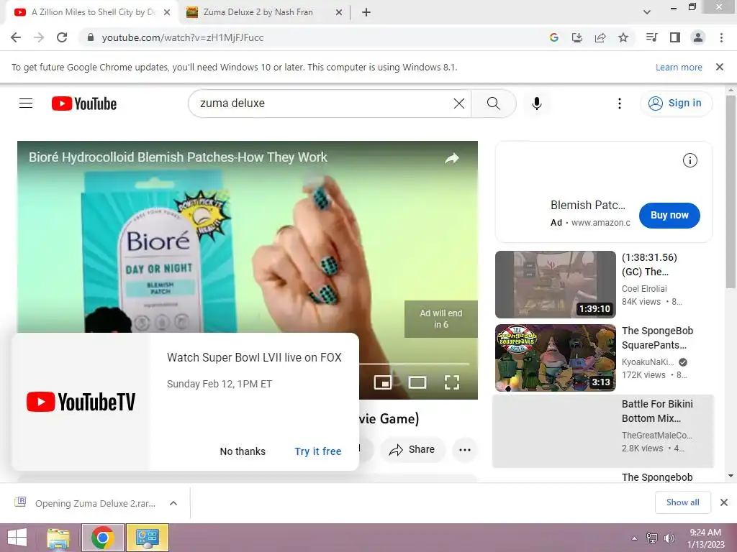Enter full screen video mode
The image size is (737, 552).
[x=452, y=382]
